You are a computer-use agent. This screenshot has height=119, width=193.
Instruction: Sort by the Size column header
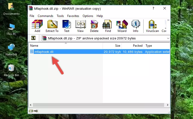pyautogui.click(x=112, y=46)
